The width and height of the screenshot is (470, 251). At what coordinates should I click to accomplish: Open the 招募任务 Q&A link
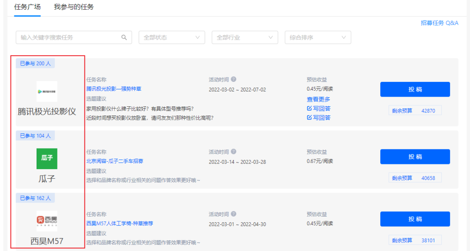(x=440, y=23)
